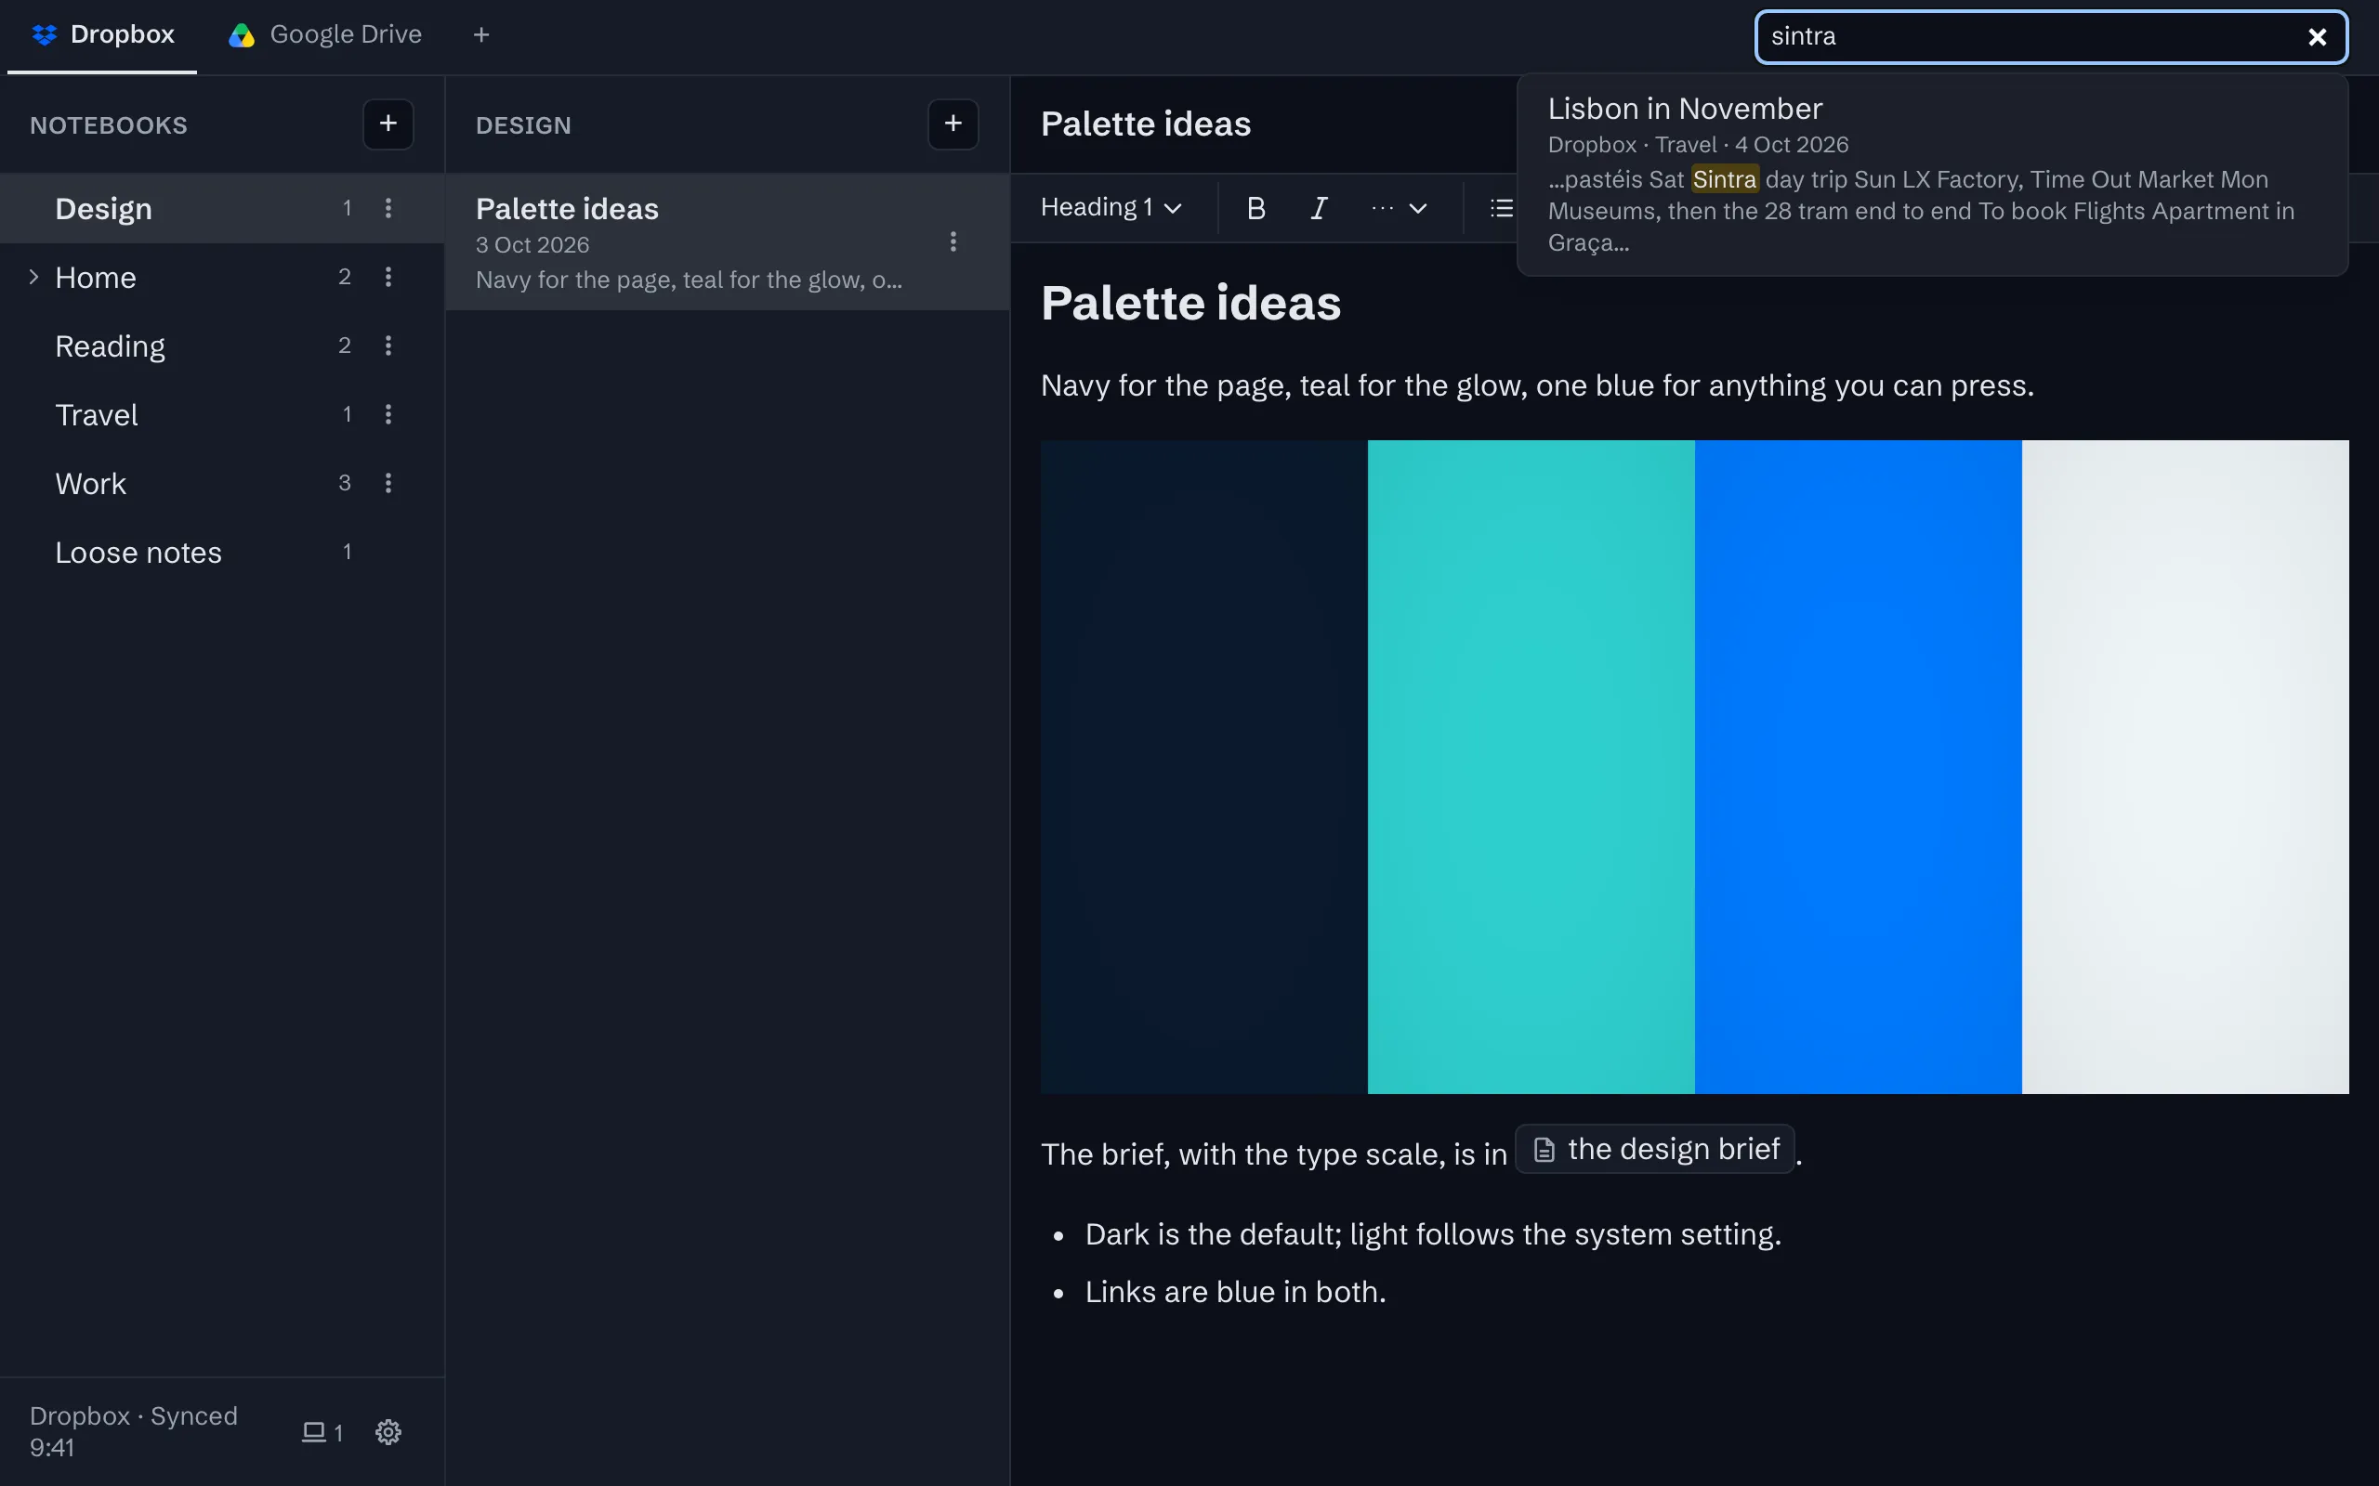The height and width of the screenshot is (1486, 2379).
Task: Click the Dropbox Synced status text
Action: [x=134, y=1431]
